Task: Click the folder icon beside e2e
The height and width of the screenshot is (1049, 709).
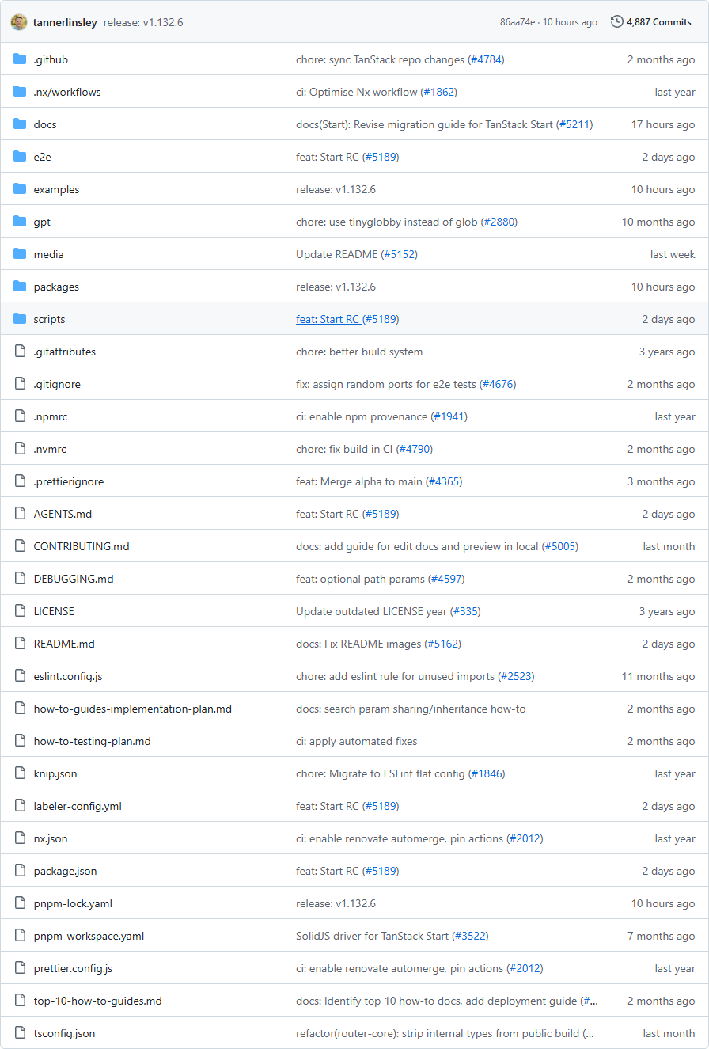Action: [x=20, y=157]
